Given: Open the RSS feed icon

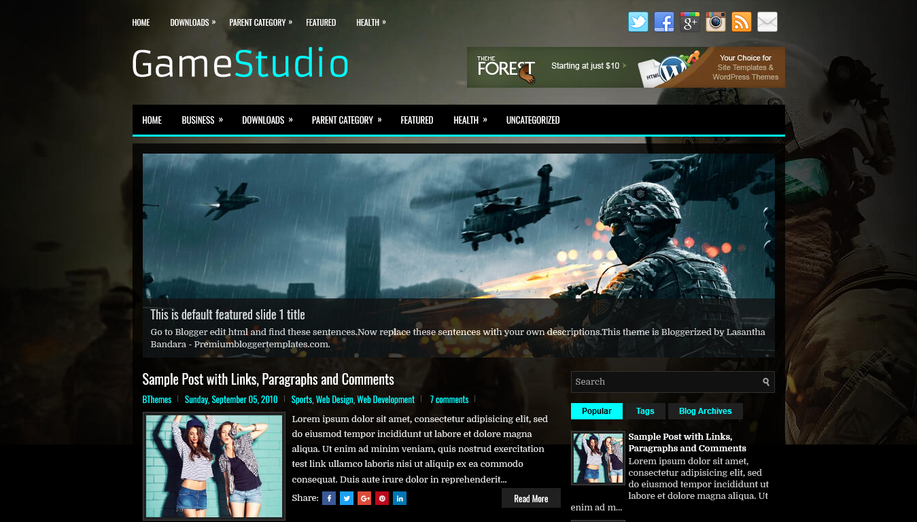Looking at the screenshot, I should pos(742,22).
